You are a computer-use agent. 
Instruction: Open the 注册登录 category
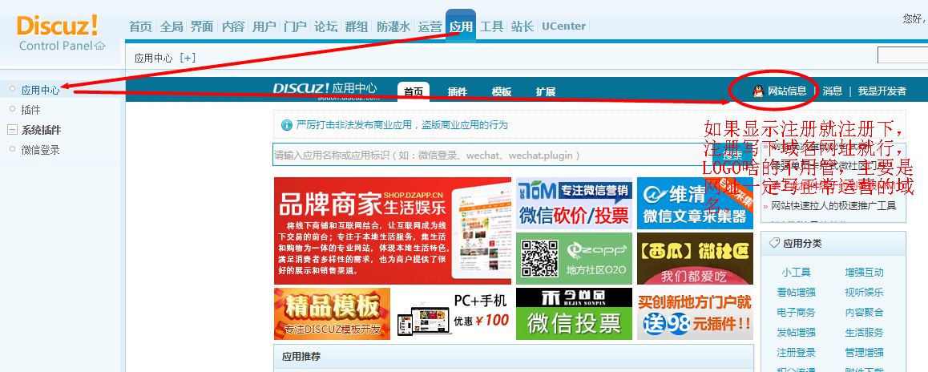(x=796, y=353)
